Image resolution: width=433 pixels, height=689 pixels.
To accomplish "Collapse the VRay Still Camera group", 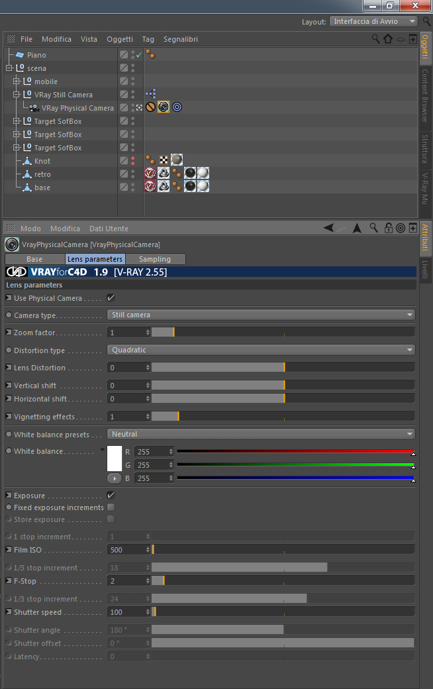I will coord(17,95).
